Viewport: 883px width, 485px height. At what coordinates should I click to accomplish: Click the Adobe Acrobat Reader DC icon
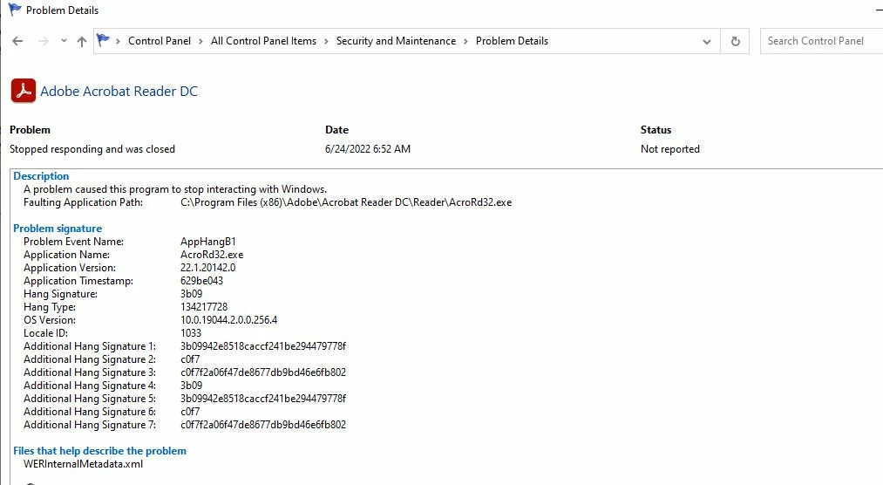23,91
